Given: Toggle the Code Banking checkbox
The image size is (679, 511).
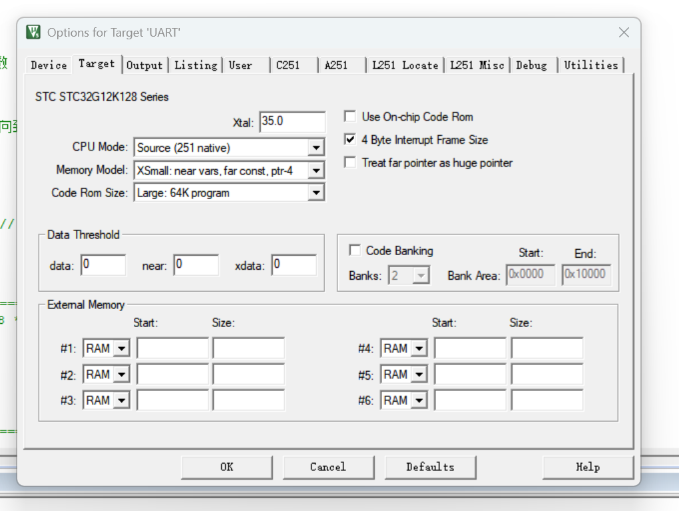Looking at the screenshot, I should point(355,251).
